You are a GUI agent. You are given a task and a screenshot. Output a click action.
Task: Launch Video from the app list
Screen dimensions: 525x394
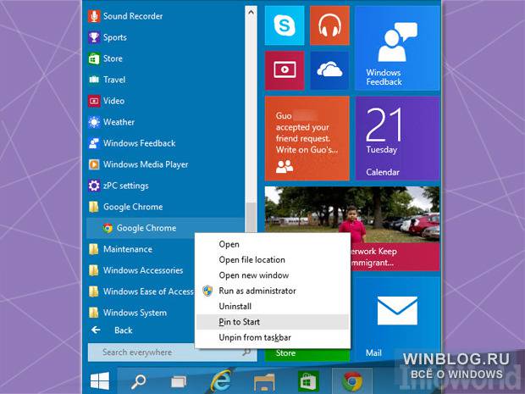click(107, 101)
